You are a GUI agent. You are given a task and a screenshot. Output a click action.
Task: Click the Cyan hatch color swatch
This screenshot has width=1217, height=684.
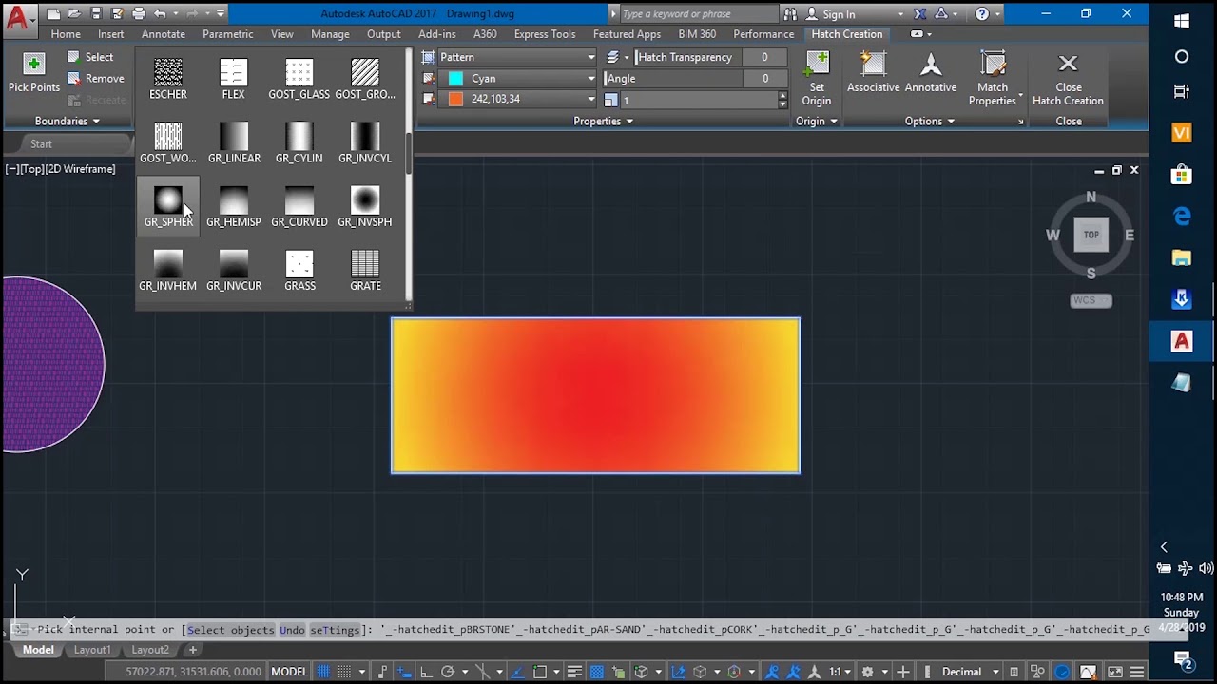(455, 78)
